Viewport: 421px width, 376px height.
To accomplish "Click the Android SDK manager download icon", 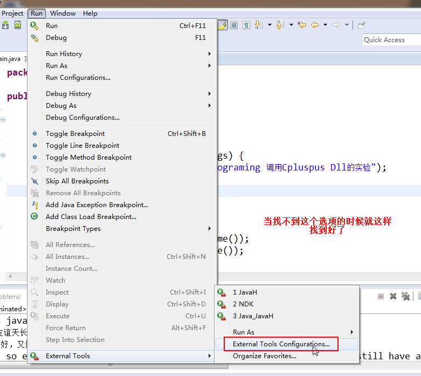I will tap(5, 25).
